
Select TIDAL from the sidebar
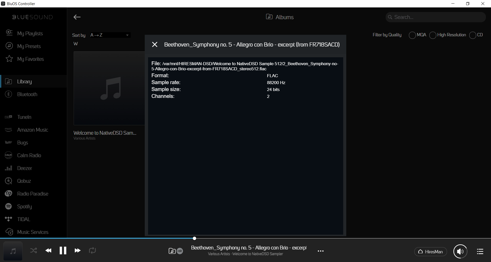click(x=24, y=219)
